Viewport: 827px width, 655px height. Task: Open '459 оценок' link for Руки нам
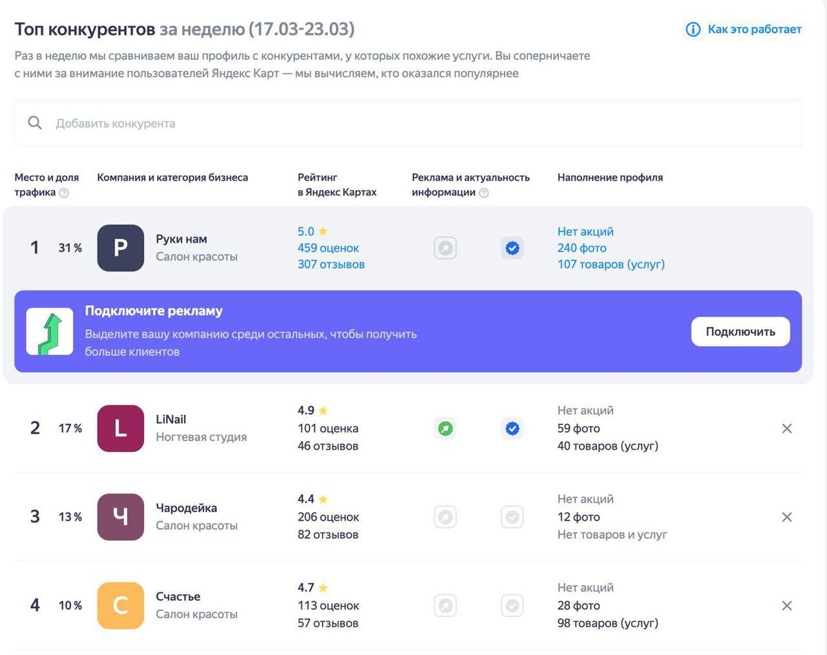click(328, 248)
